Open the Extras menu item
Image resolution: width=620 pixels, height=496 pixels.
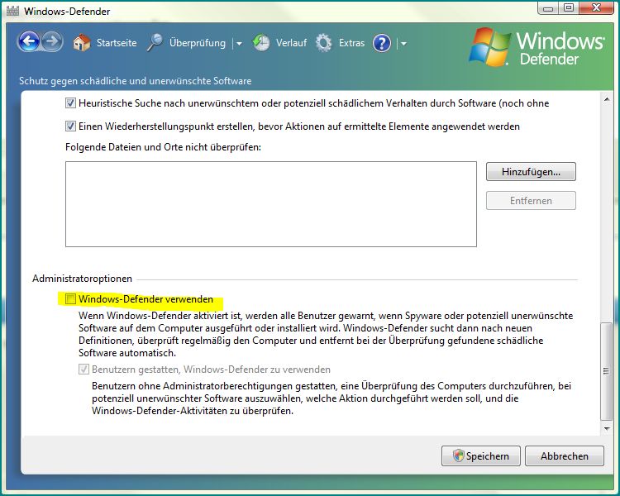[x=351, y=43]
